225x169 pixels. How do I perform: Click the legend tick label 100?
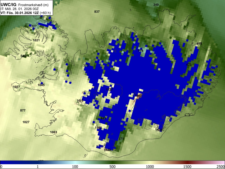pos(75,167)
